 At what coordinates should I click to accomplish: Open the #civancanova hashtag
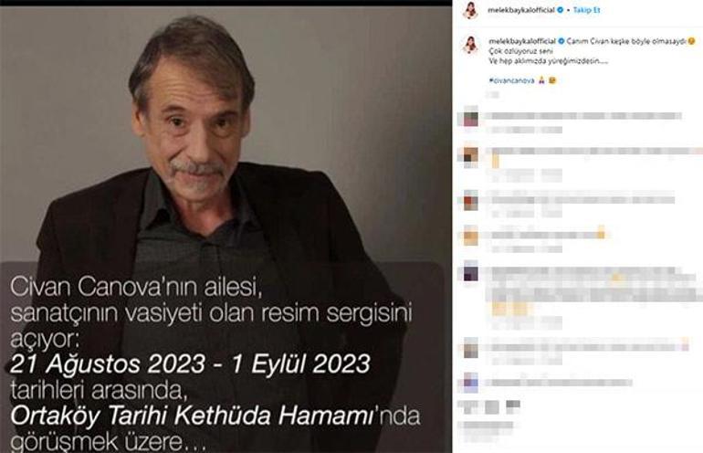coord(512,80)
